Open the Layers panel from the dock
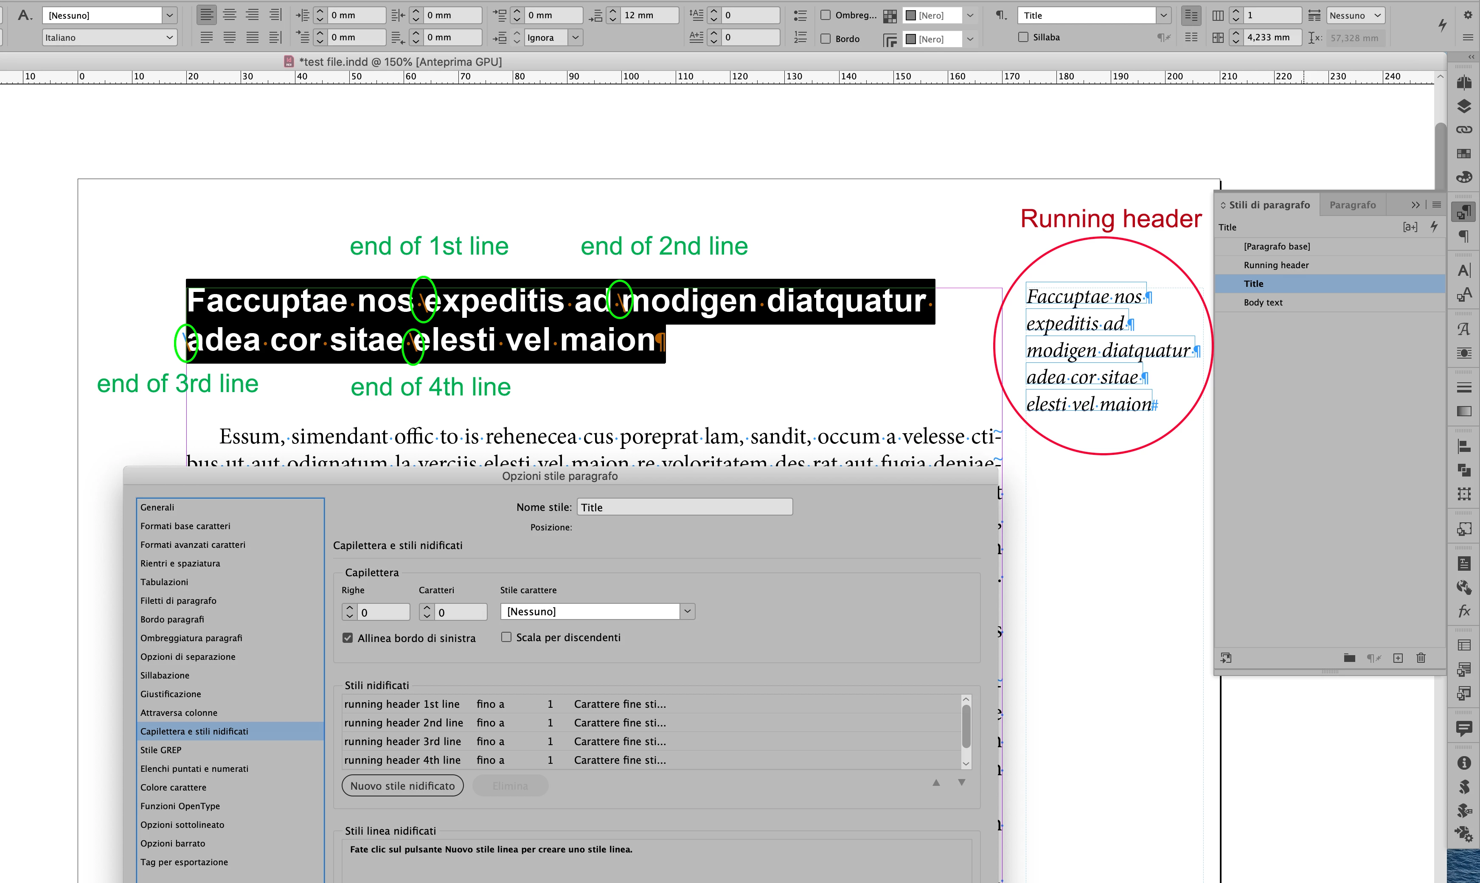The height and width of the screenshot is (883, 1480). (x=1464, y=106)
